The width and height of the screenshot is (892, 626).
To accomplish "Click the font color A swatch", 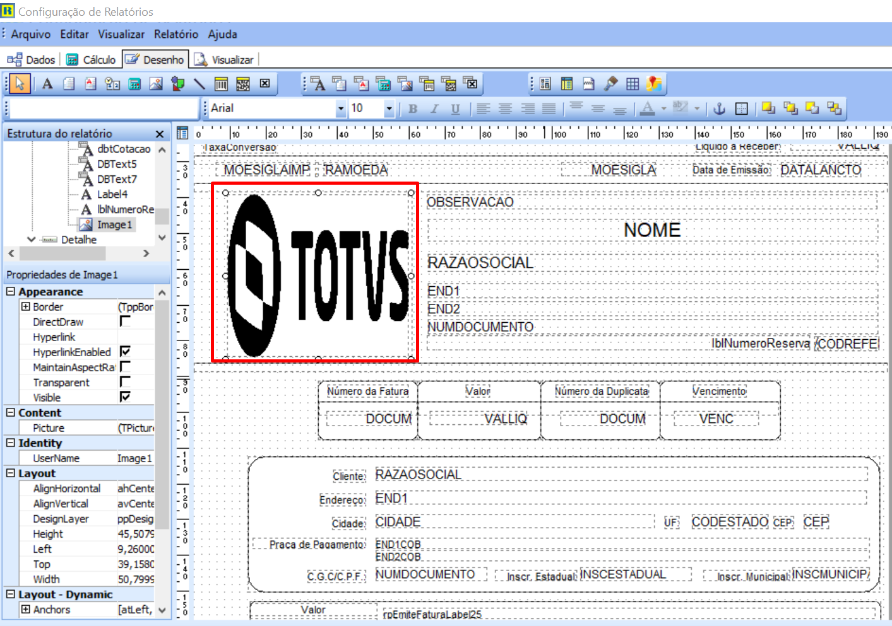I will tap(648, 108).
